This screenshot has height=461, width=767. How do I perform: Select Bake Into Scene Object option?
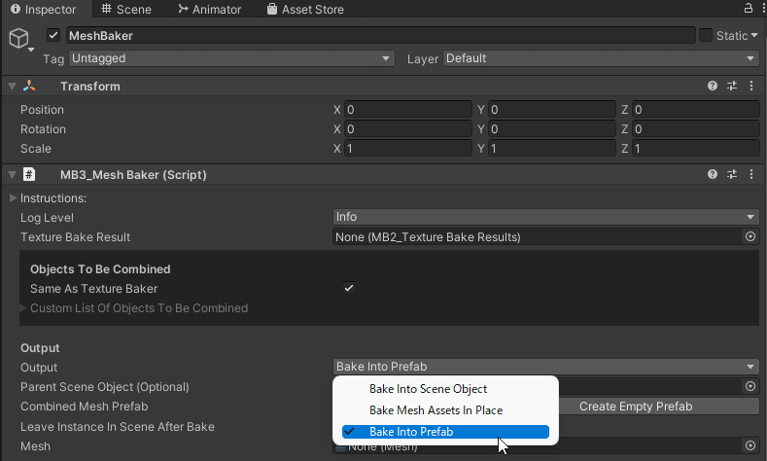[x=445, y=389]
